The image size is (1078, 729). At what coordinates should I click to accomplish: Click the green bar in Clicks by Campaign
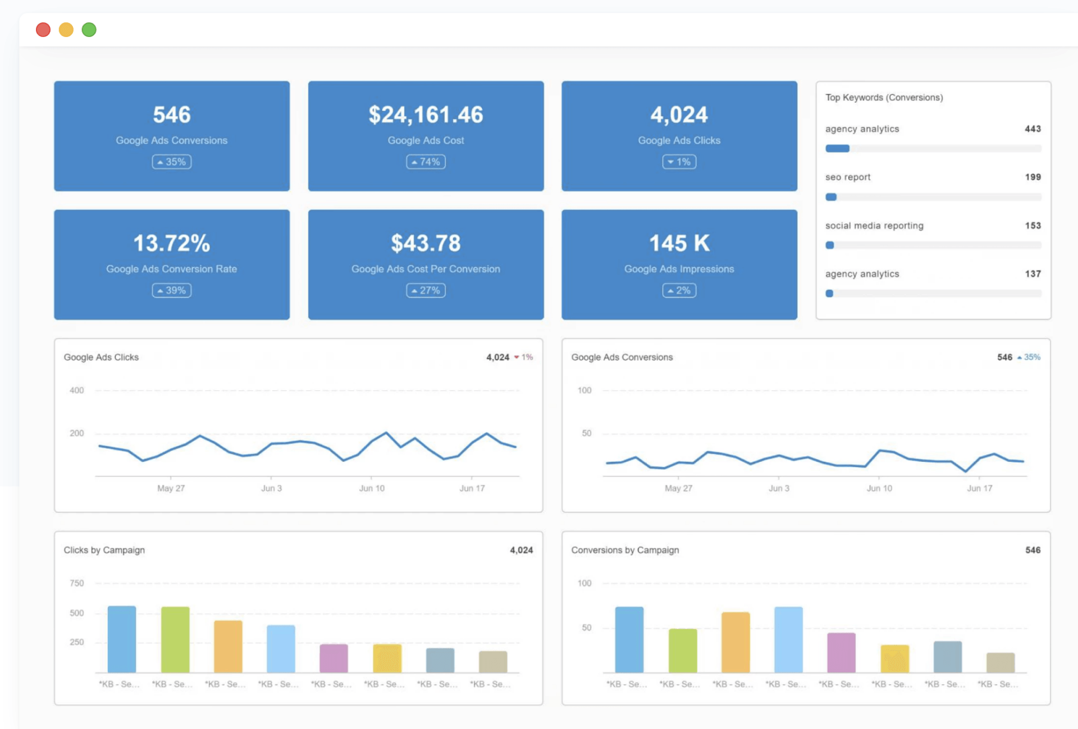click(x=175, y=640)
